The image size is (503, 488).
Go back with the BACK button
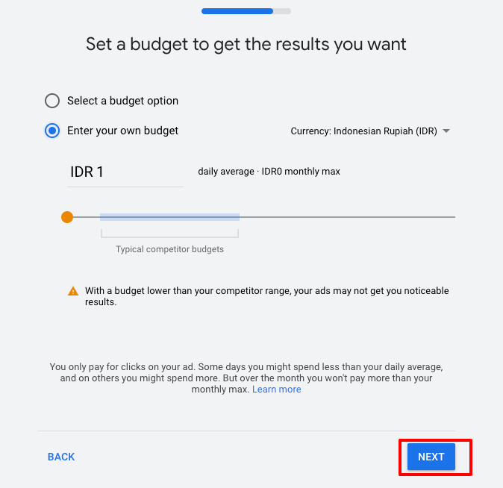[61, 457]
